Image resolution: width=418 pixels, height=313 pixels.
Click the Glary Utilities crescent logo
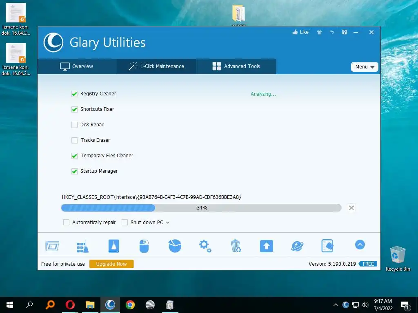[x=53, y=42]
